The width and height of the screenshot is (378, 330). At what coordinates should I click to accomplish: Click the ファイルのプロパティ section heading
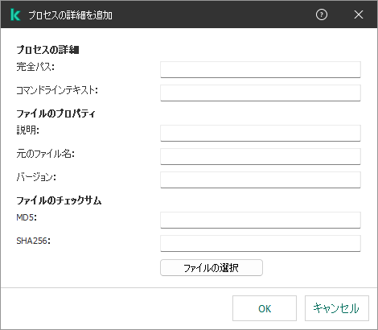coord(55,113)
